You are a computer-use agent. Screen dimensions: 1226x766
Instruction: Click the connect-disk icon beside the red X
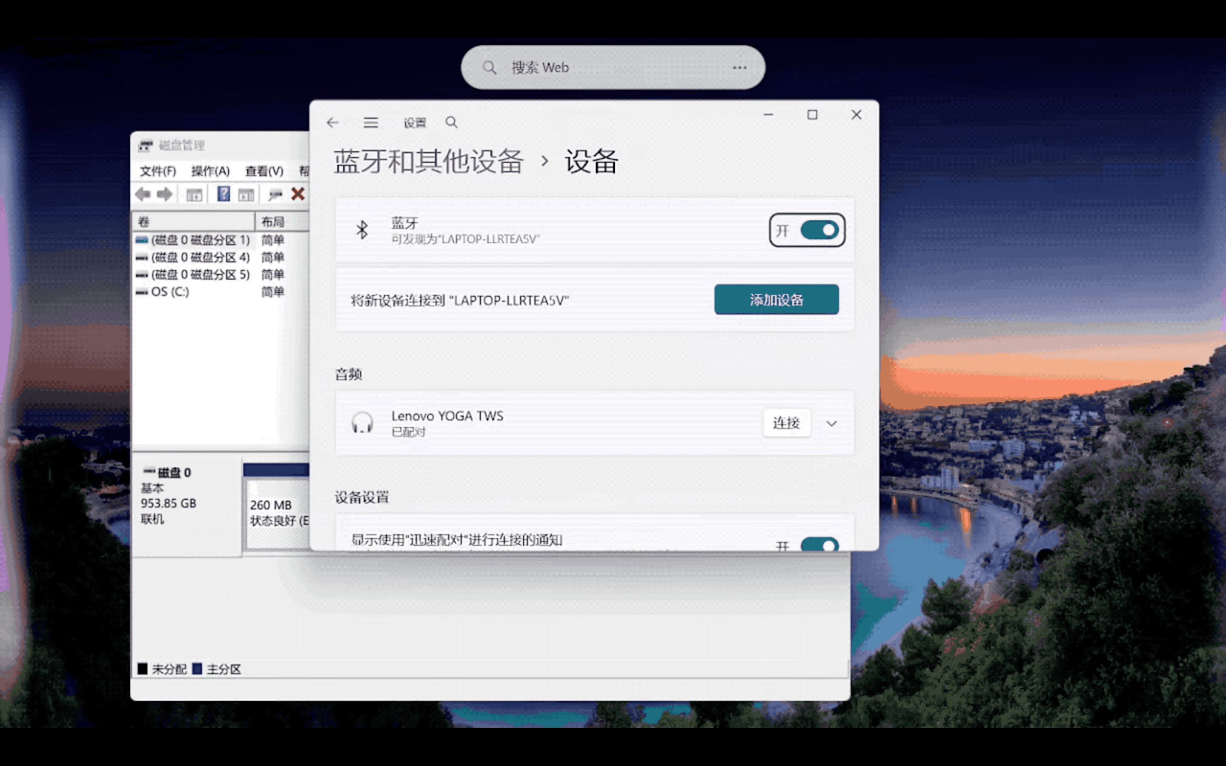(x=275, y=194)
